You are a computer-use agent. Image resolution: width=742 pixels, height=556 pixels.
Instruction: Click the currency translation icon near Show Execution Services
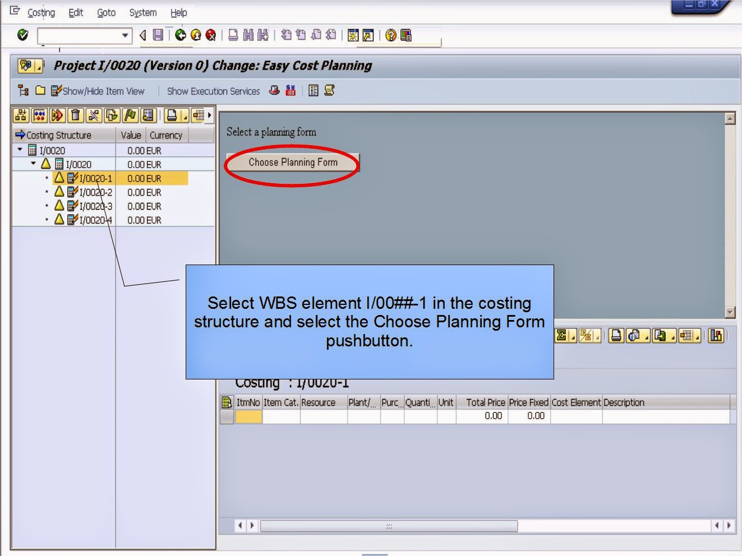289,90
